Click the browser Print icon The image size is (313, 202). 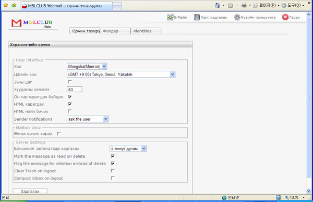click(x=244, y=5)
